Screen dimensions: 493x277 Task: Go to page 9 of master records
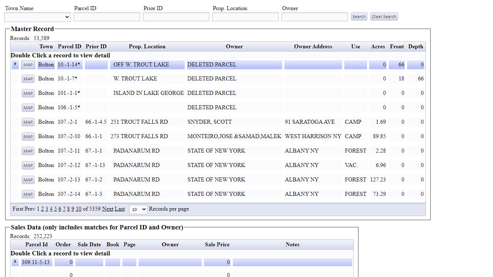[x=73, y=209]
